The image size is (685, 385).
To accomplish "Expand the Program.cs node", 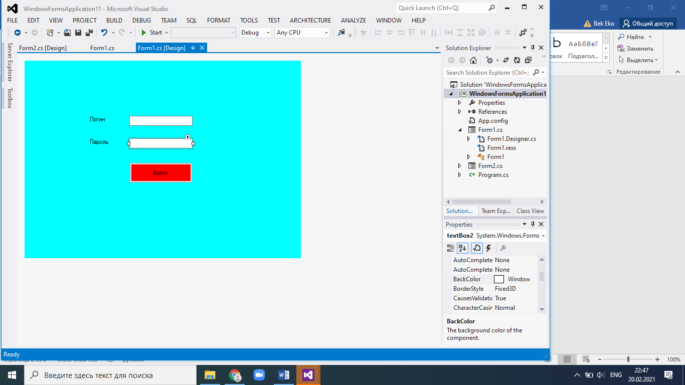I will tap(459, 175).
